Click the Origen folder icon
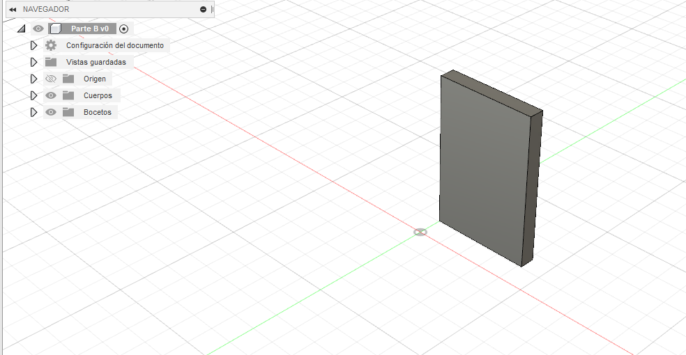The height and width of the screenshot is (355, 686). [68, 79]
